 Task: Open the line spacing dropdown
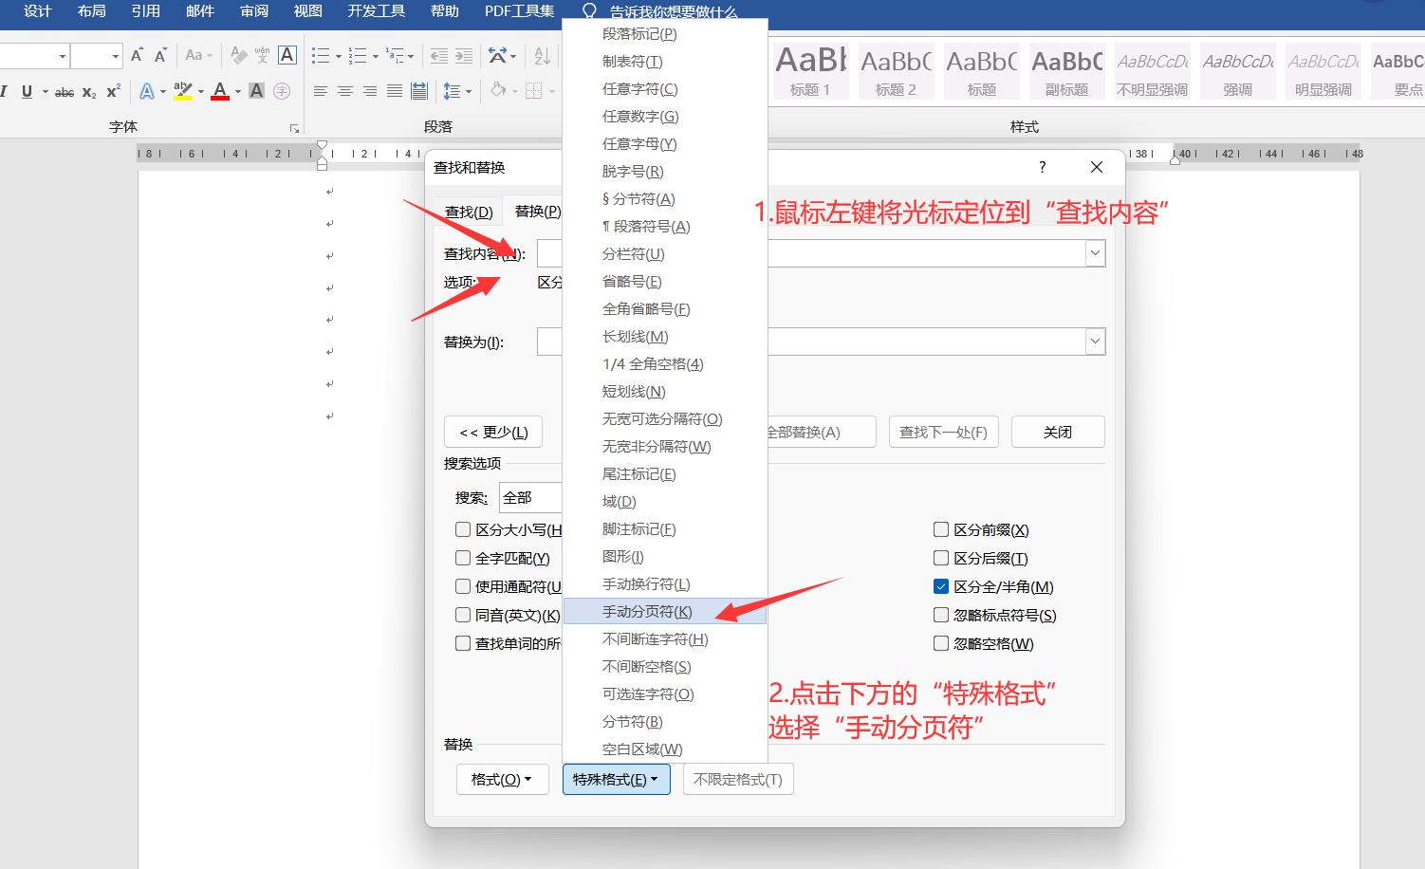pyautogui.click(x=453, y=91)
